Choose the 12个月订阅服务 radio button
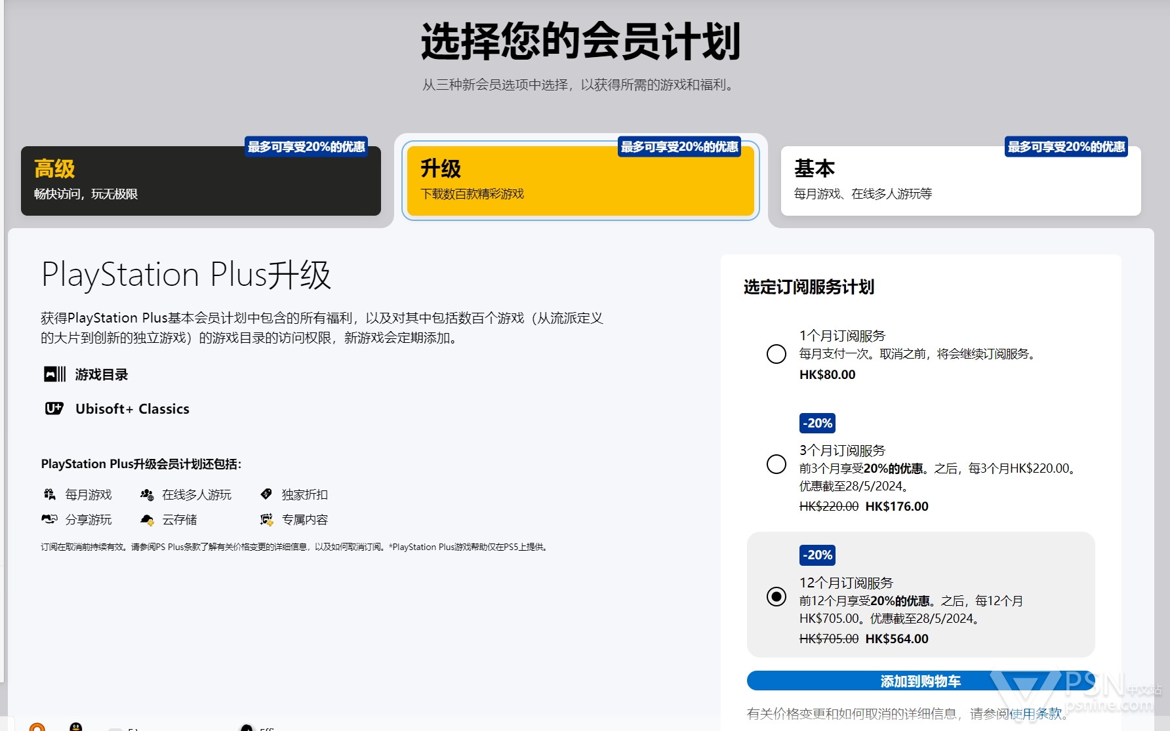This screenshot has height=731, width=1170. tap(777, 597)
